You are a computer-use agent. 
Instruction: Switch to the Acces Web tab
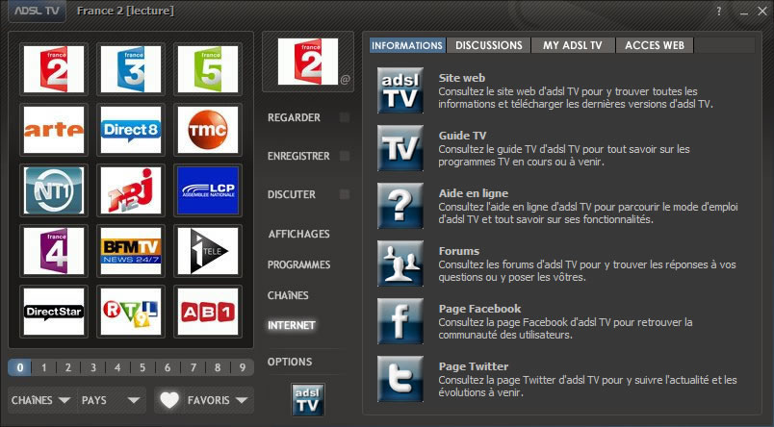click(655, 45)
